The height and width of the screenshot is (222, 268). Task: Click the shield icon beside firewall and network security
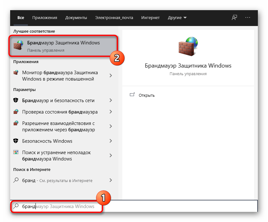click(x=16, y=101)
